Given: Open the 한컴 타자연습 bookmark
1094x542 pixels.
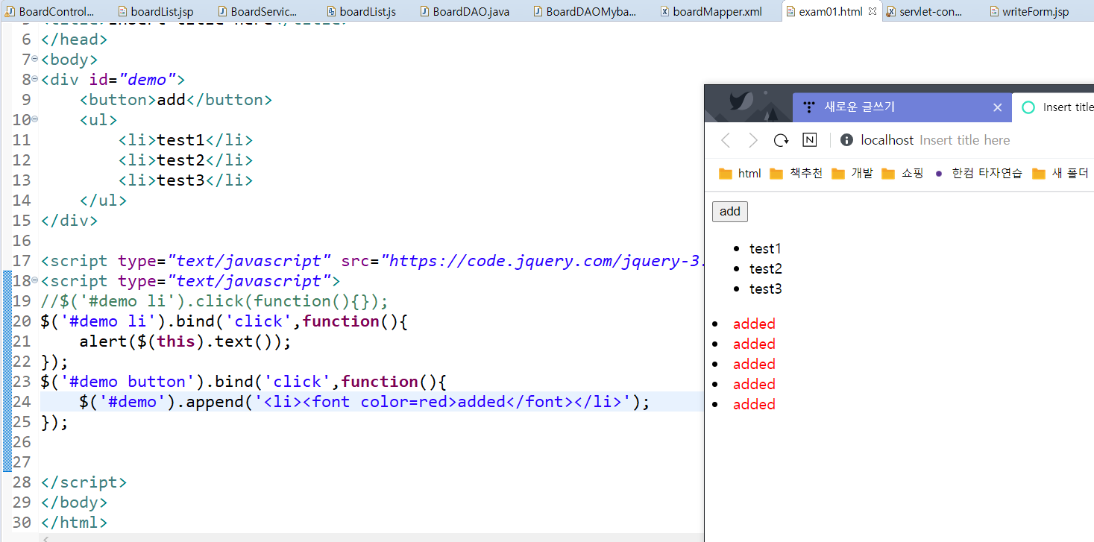Looking at the screenshot, I should coord(978,174).
